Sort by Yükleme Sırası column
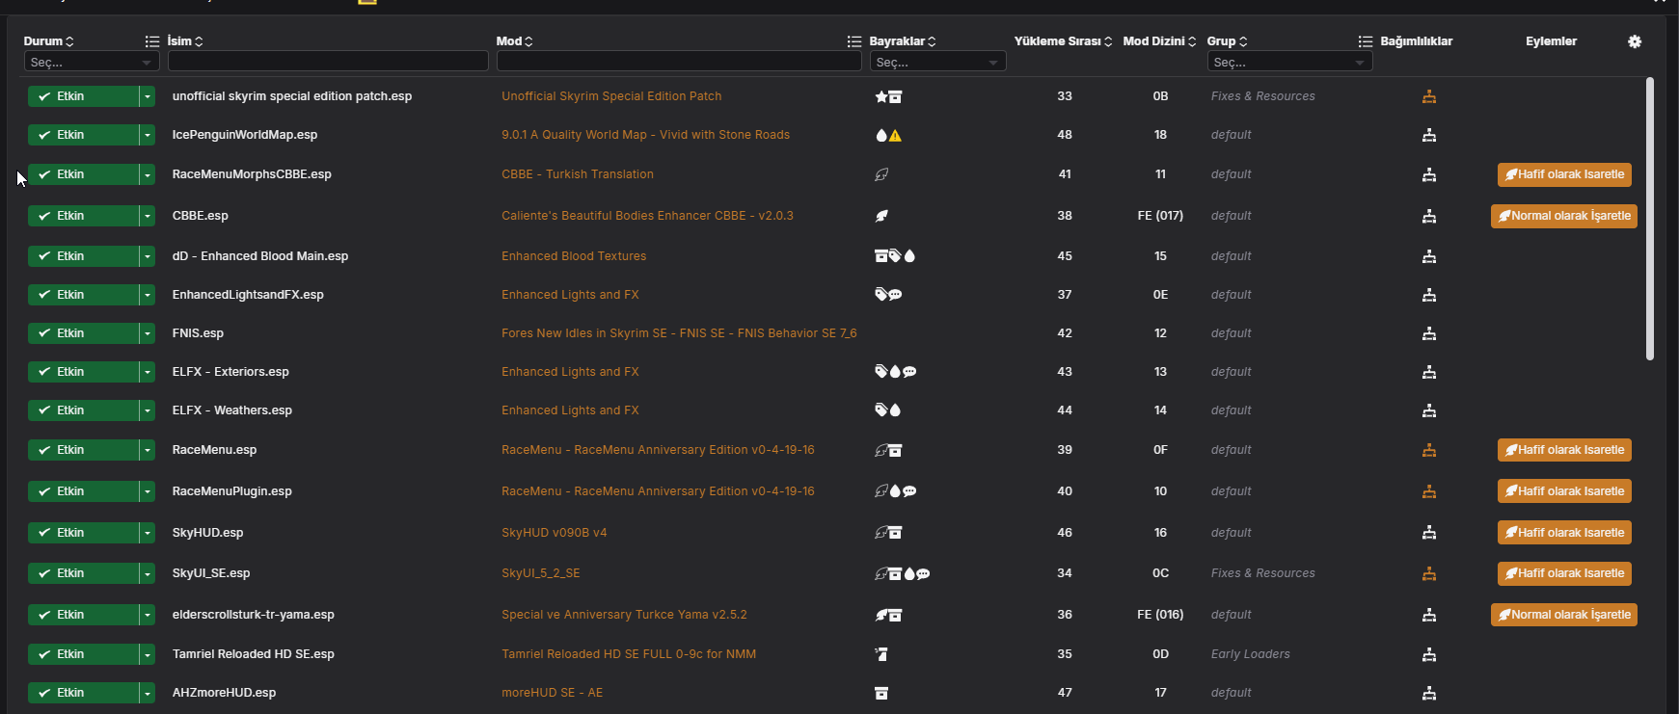This screenshot has width=1679, height=714. click(x=1063, y=41)
